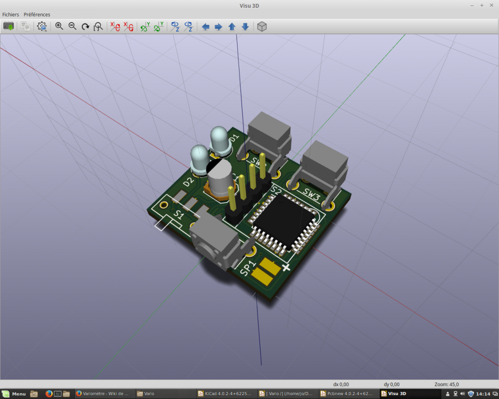
Task: Copy the 3D image to clipboard
Action: point(25,26)
